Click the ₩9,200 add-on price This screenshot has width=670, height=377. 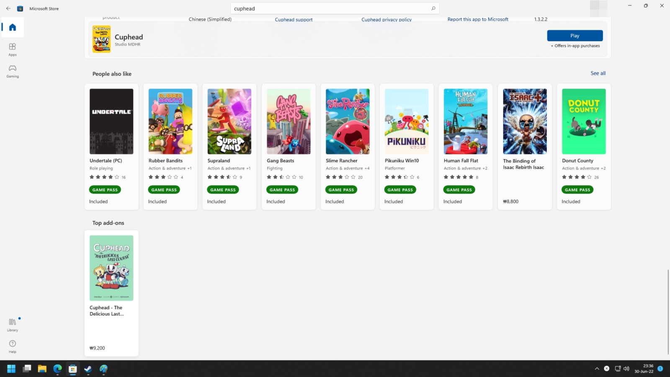(x=97, y=348)
